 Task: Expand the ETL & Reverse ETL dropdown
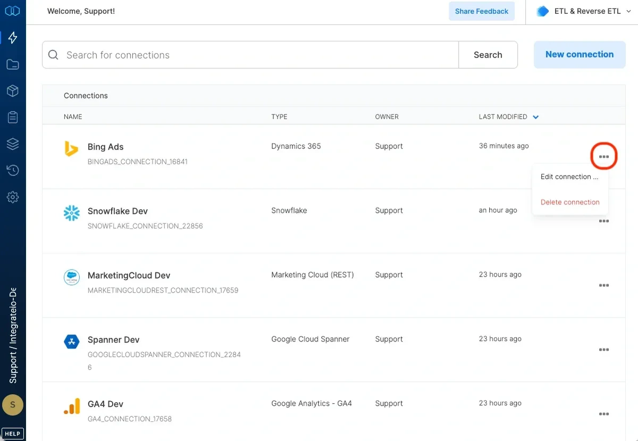[x=629, y=11]
